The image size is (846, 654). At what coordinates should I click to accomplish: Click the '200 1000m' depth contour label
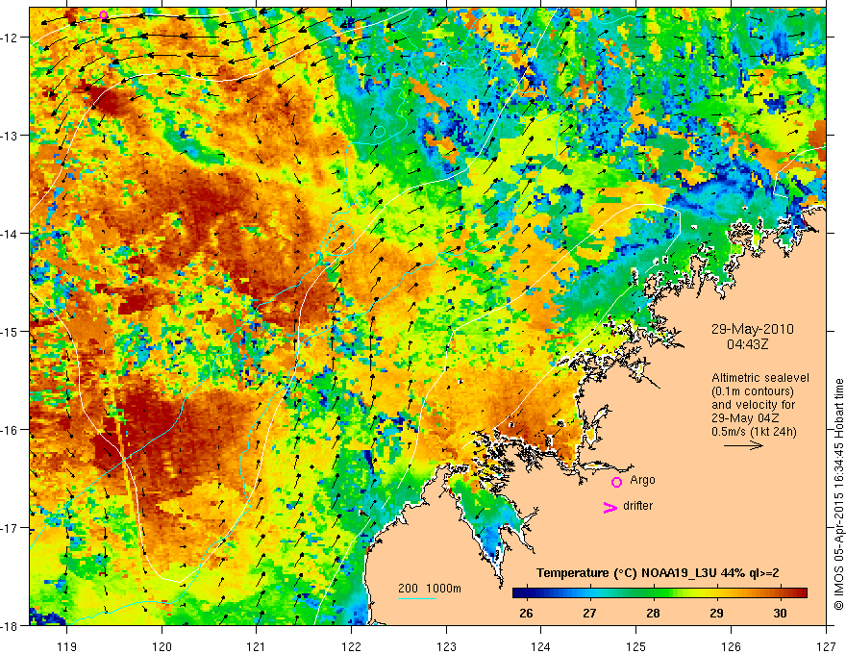[430, 589]
